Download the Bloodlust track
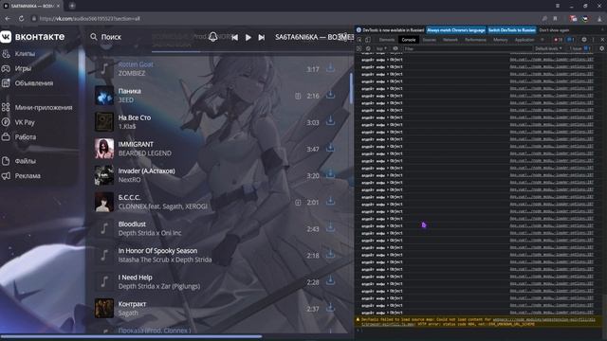This screenshot has width=607, height=341. (330, 228)
